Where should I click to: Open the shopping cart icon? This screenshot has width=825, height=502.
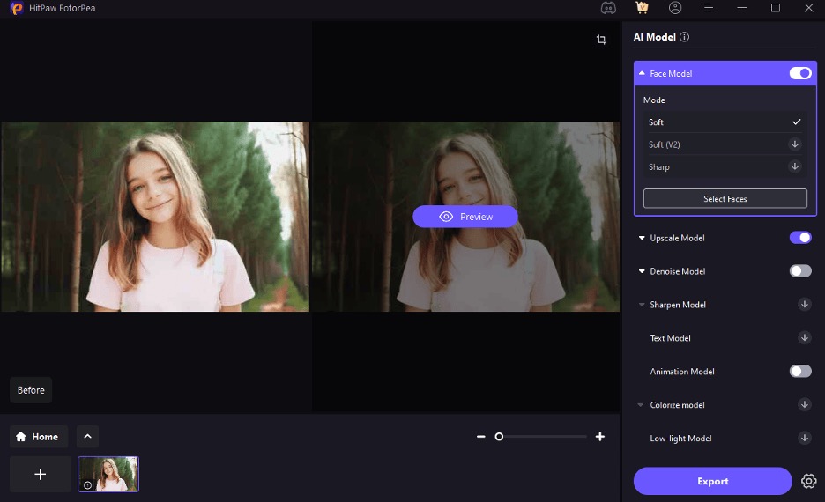pyautogui.click(x=642, y=8)
